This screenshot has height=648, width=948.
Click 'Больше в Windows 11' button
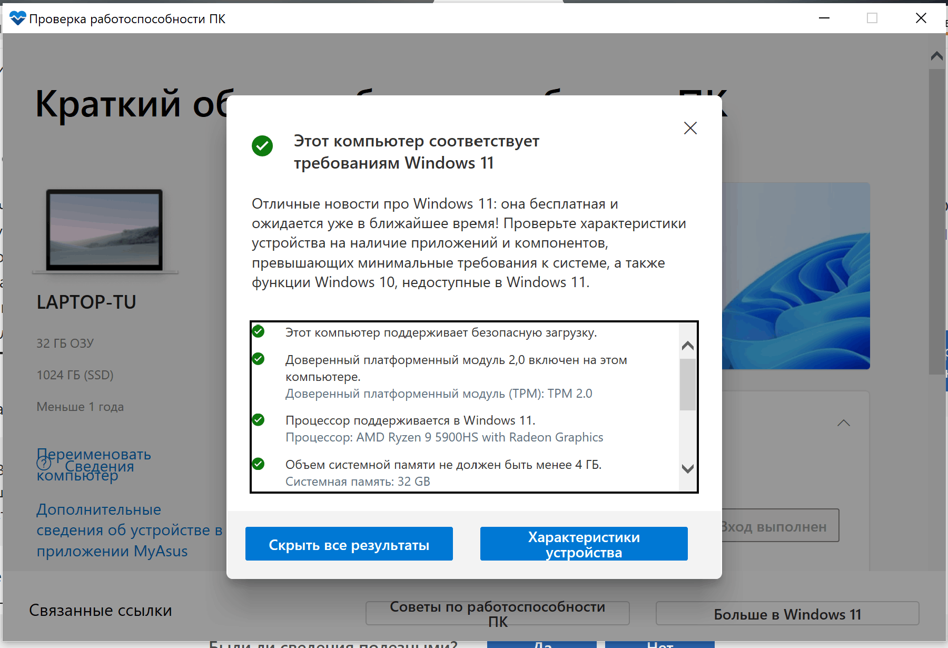(787, 613)
